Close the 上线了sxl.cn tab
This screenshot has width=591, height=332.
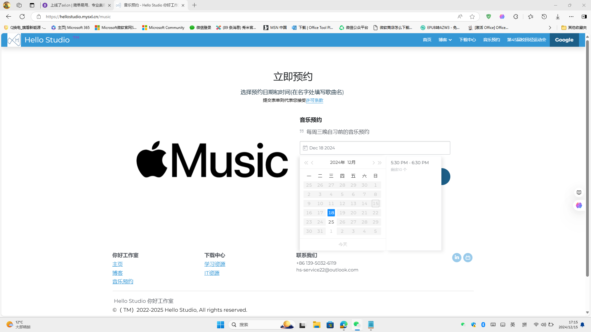point(109,5)
